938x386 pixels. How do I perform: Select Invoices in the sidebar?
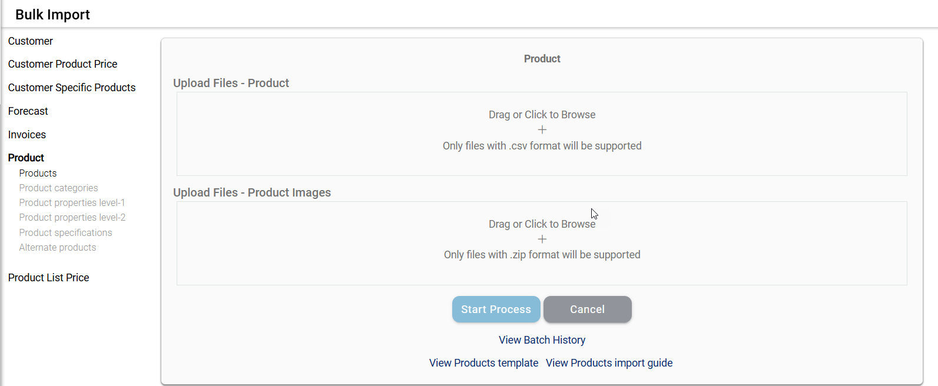pos(27,135)
